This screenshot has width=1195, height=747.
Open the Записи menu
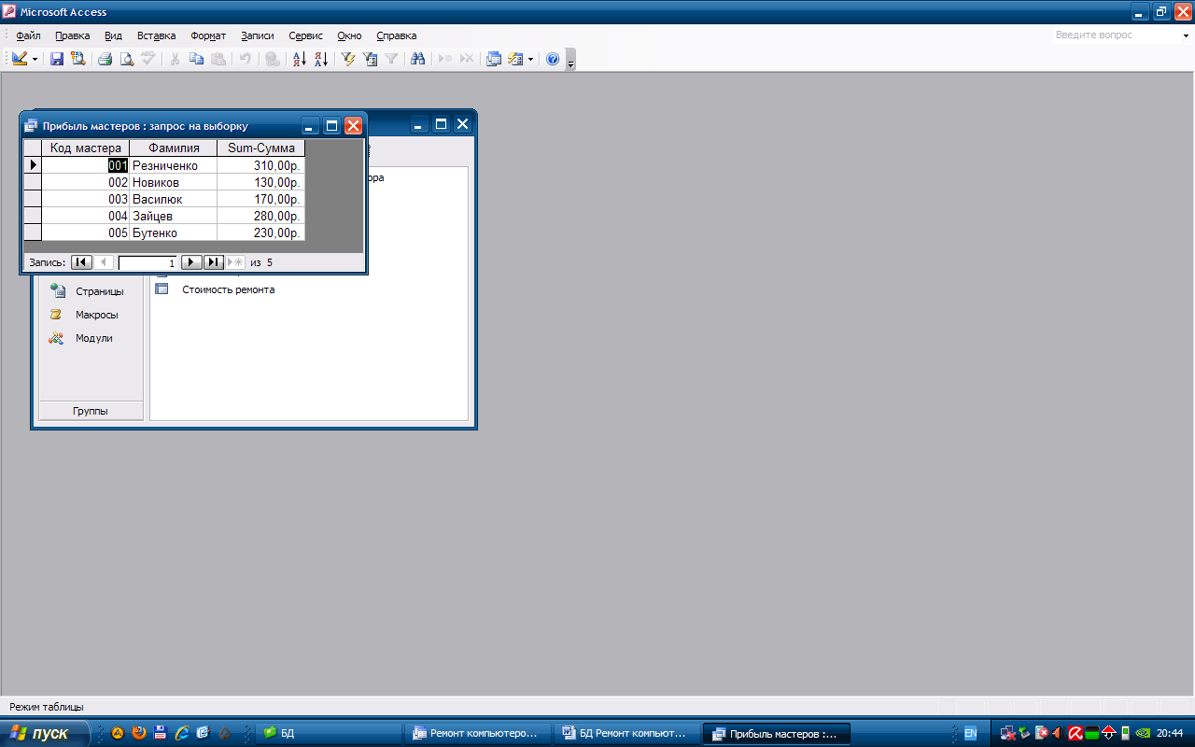click(258, 35)
